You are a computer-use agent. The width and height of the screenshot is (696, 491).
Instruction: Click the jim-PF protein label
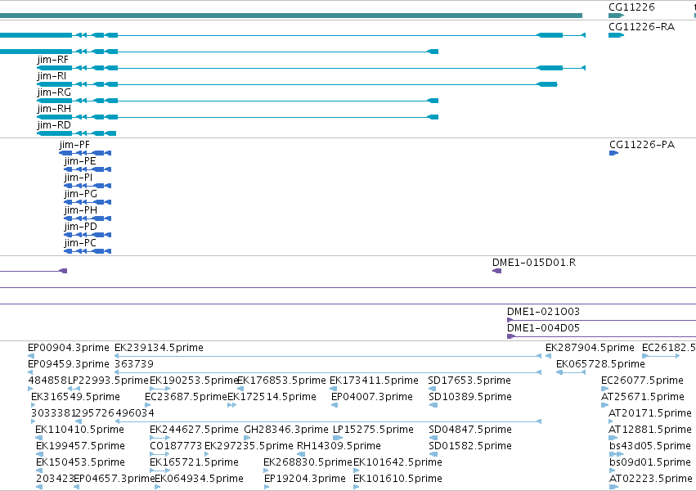click(74, 145)
